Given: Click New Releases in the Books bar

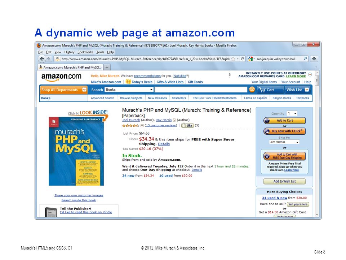Looking at the screenshot, I should click(158, 98).
